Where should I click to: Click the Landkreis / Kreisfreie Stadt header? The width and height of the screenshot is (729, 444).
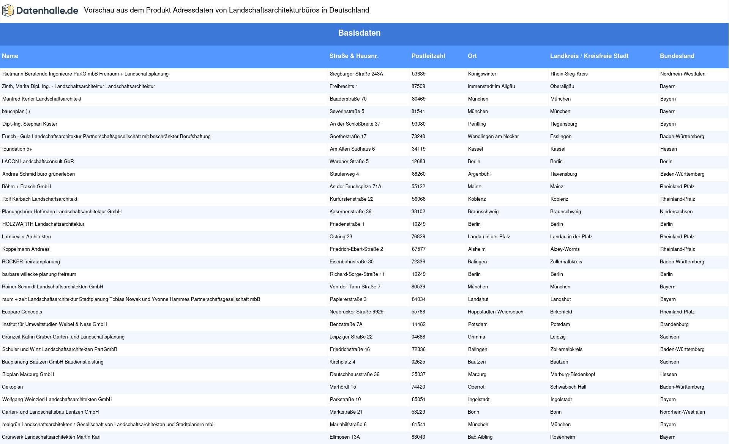tap(589, 56)
